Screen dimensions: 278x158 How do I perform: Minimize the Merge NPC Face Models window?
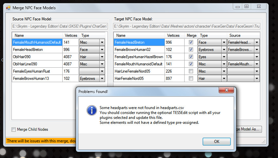click(238, 7)
